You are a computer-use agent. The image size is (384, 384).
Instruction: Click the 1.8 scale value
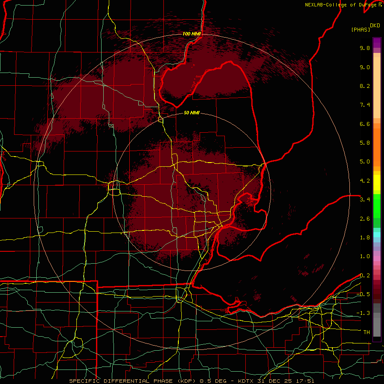tap(365, 238)
